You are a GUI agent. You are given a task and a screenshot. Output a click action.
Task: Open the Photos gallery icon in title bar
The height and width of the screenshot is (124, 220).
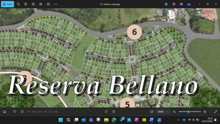(166, 4)
